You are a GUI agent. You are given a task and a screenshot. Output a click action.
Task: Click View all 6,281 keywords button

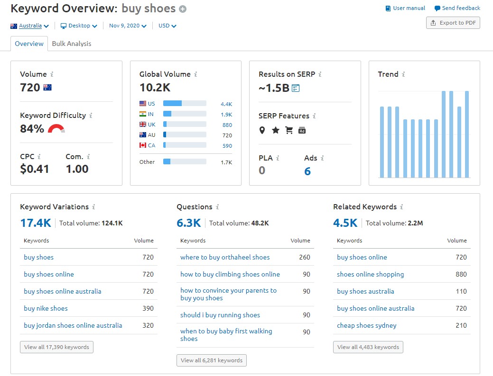211,360
